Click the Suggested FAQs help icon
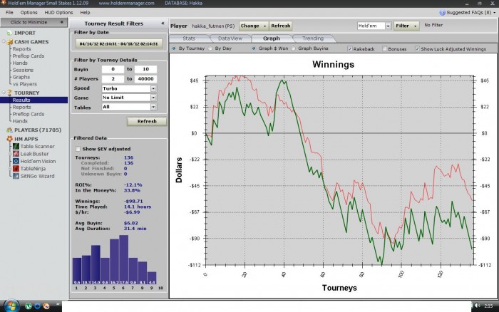Screen dimensions: 499x312 pos(442,13)
